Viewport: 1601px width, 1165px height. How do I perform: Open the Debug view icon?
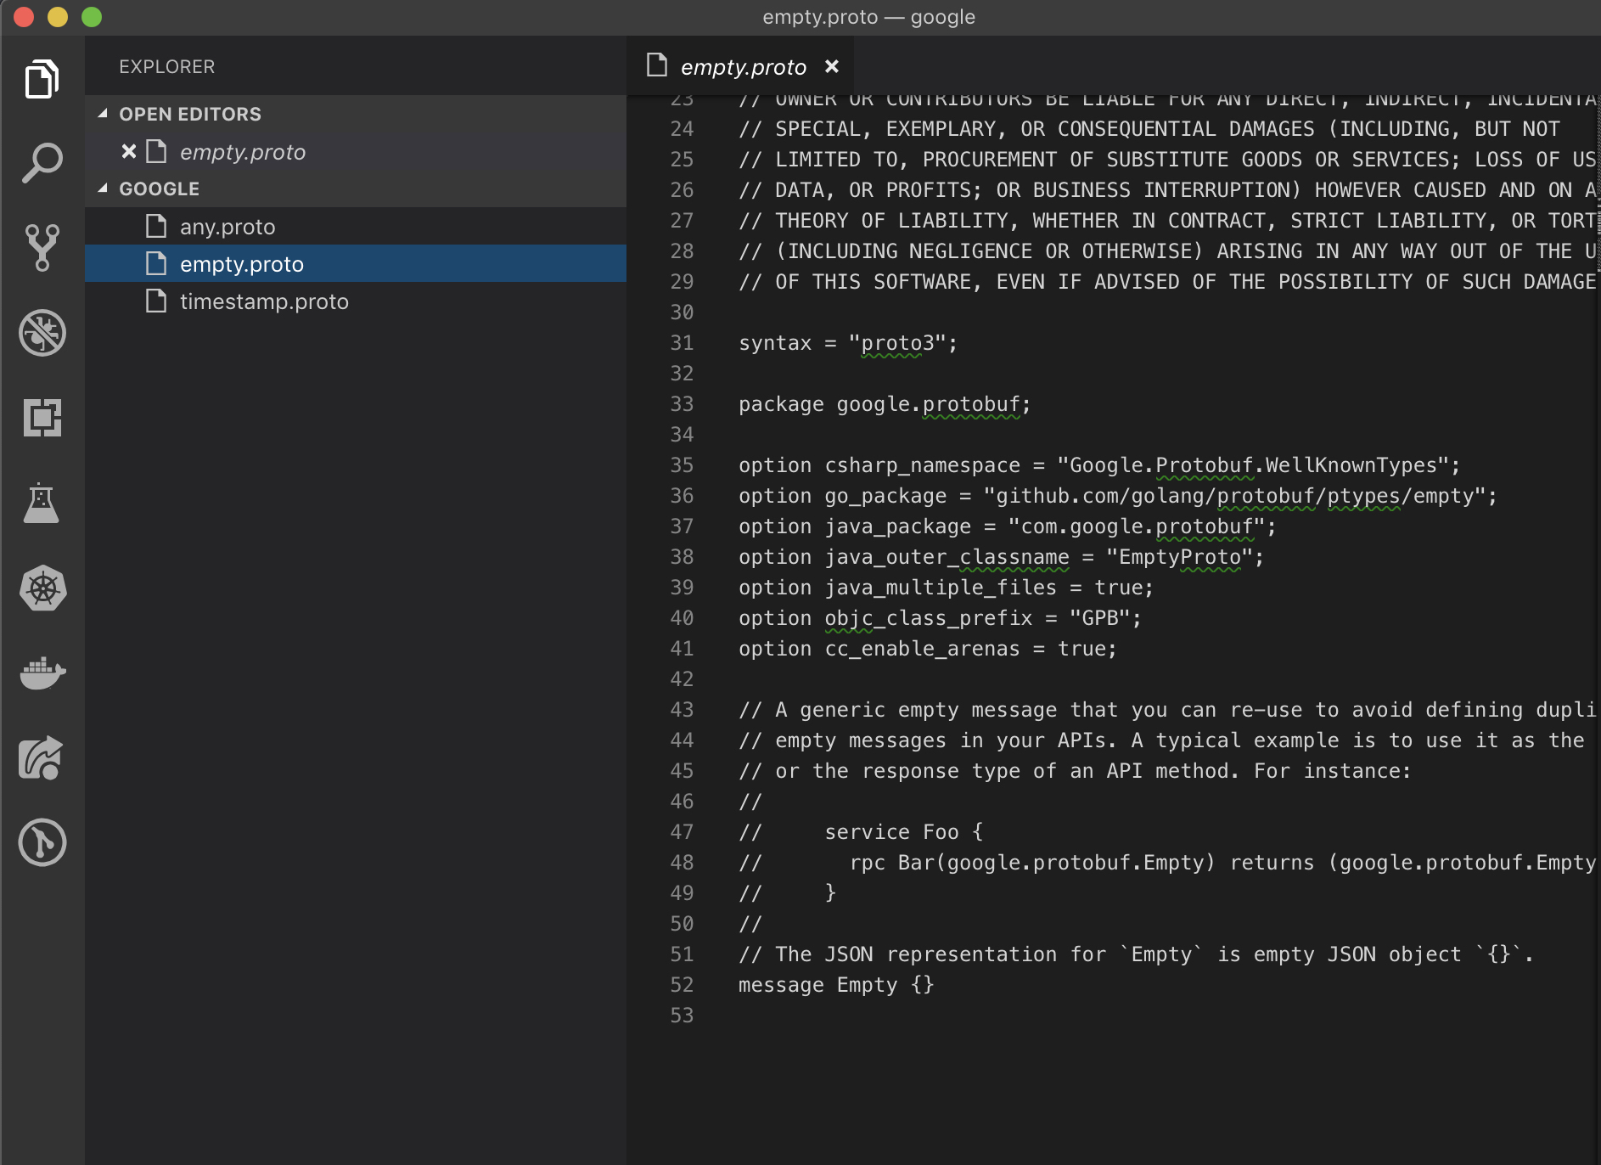click(42, 333)
